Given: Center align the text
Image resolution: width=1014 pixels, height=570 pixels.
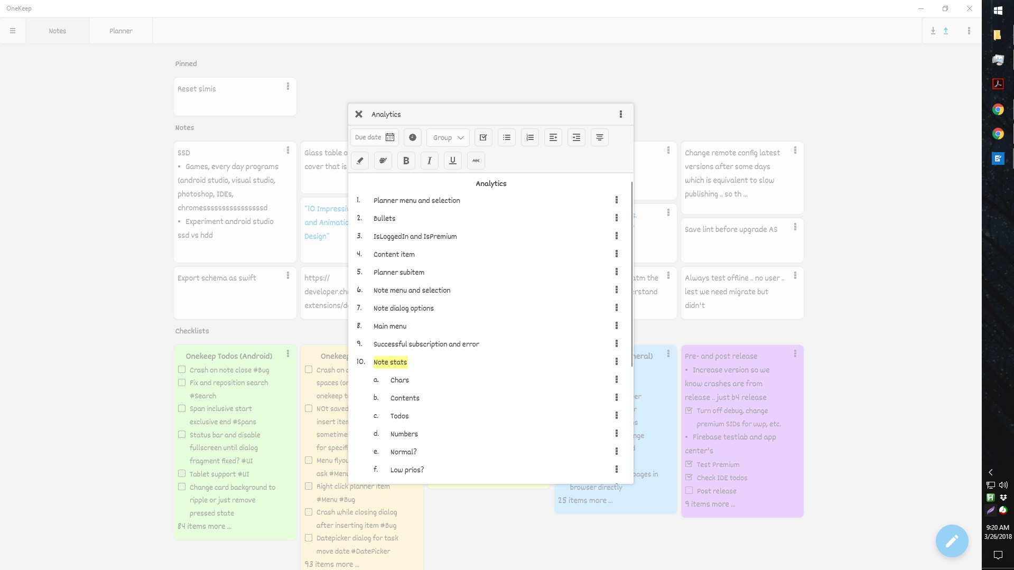Looking at the screenshot, I should 600,137.
